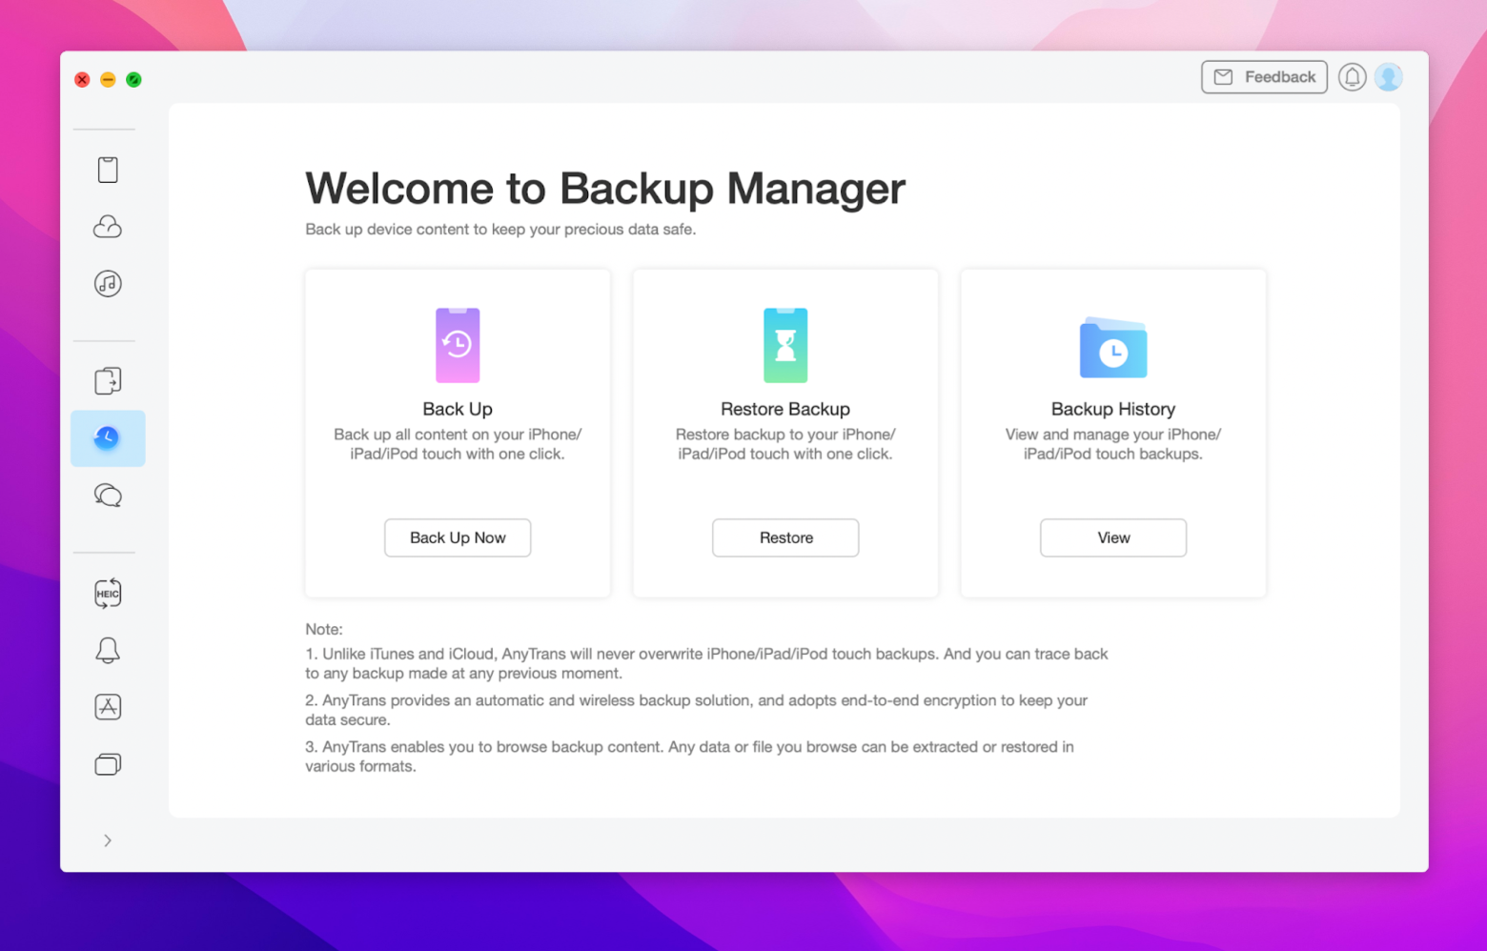1487x951 pixels.
Task: Click the note about never overwriting backups
Action: coord(706,663)
